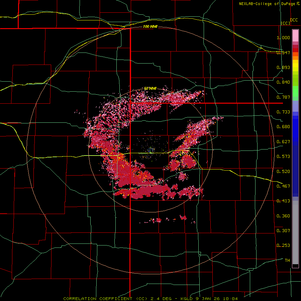This screenshot has height=301, width=301.
Task: Pick the lavender color bar segment
Action: point(295,106)
